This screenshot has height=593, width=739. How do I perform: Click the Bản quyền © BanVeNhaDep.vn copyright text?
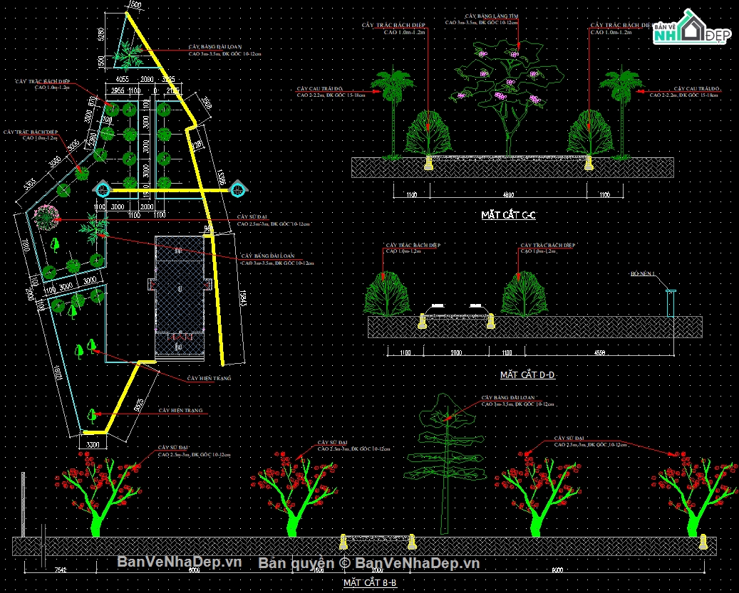click(369, 563)
